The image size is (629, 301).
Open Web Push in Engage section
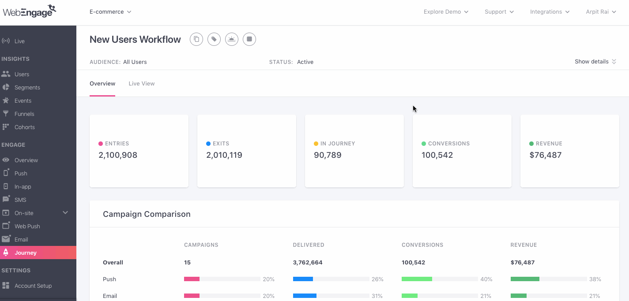pos(27,226)
